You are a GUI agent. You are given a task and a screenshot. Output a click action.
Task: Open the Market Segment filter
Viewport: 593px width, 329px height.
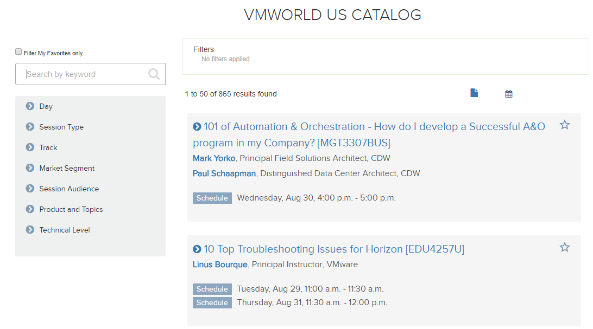(30, 168)
